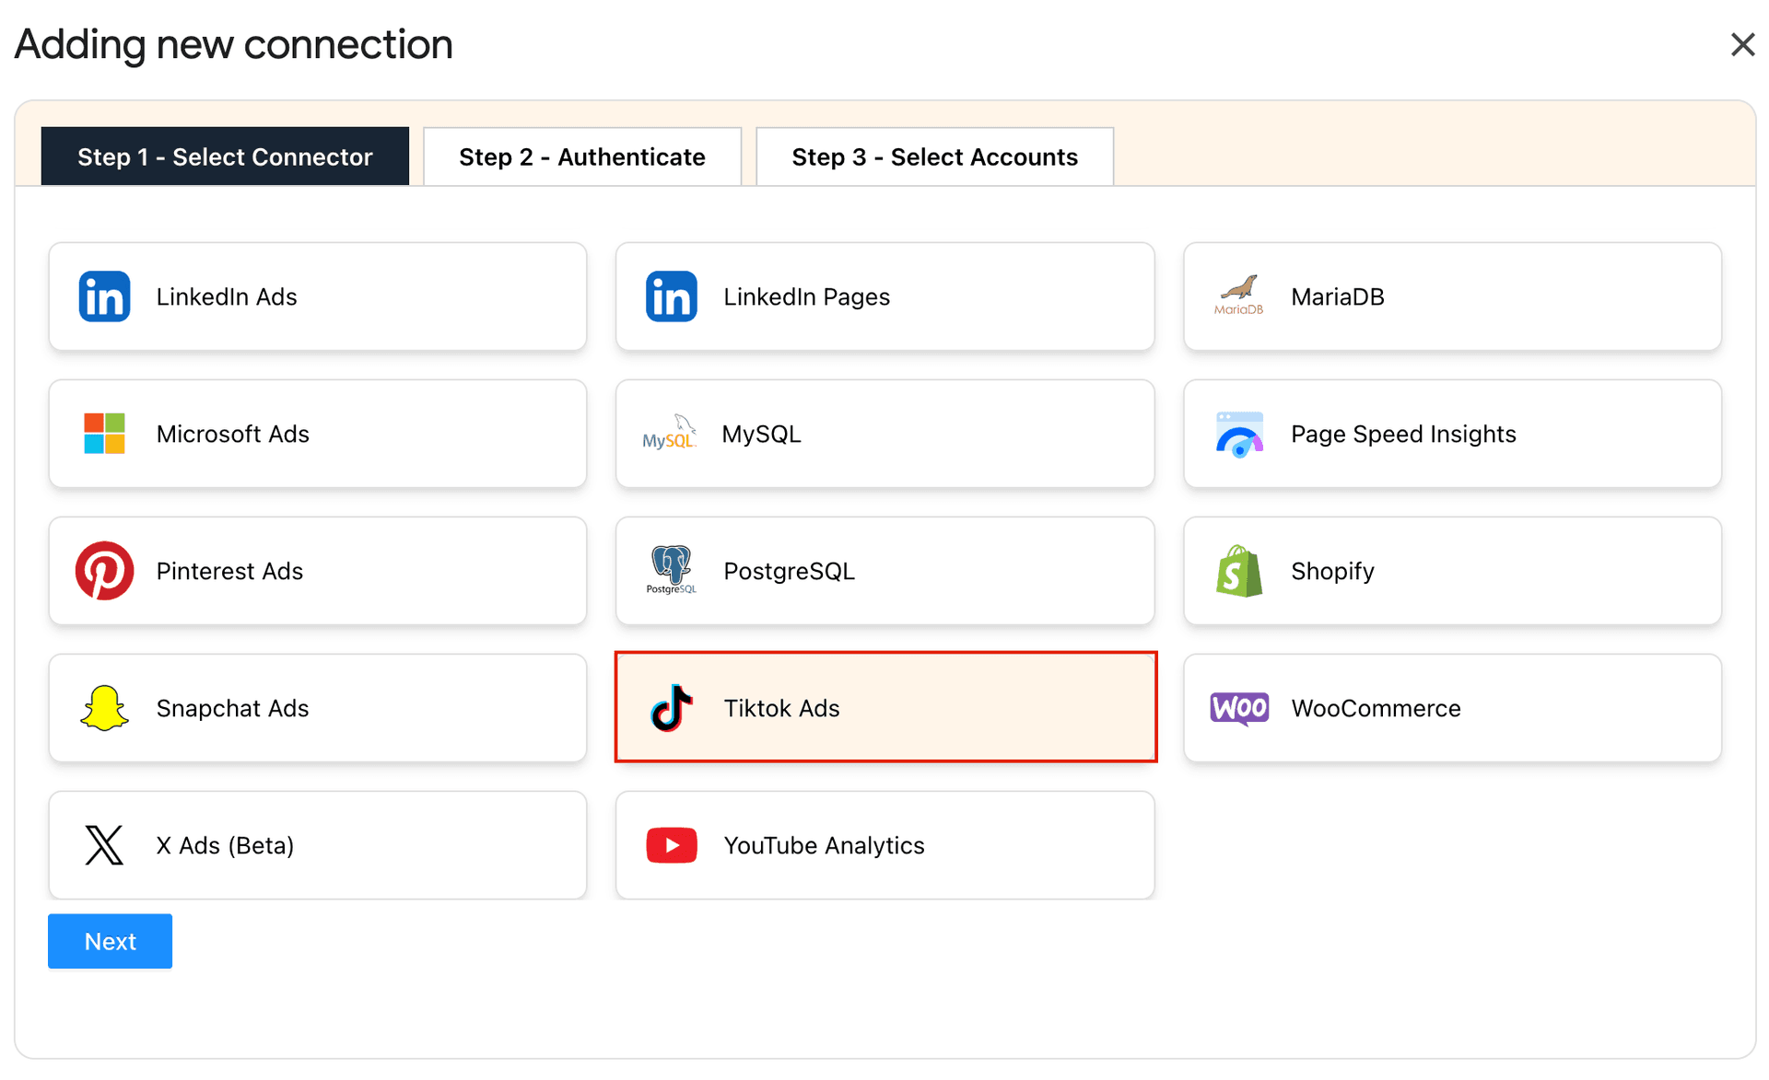This screenshot has width=1769, height=1080.
Task: Click the Microsoft Ads colored squares icon
Action: [104, 434]
